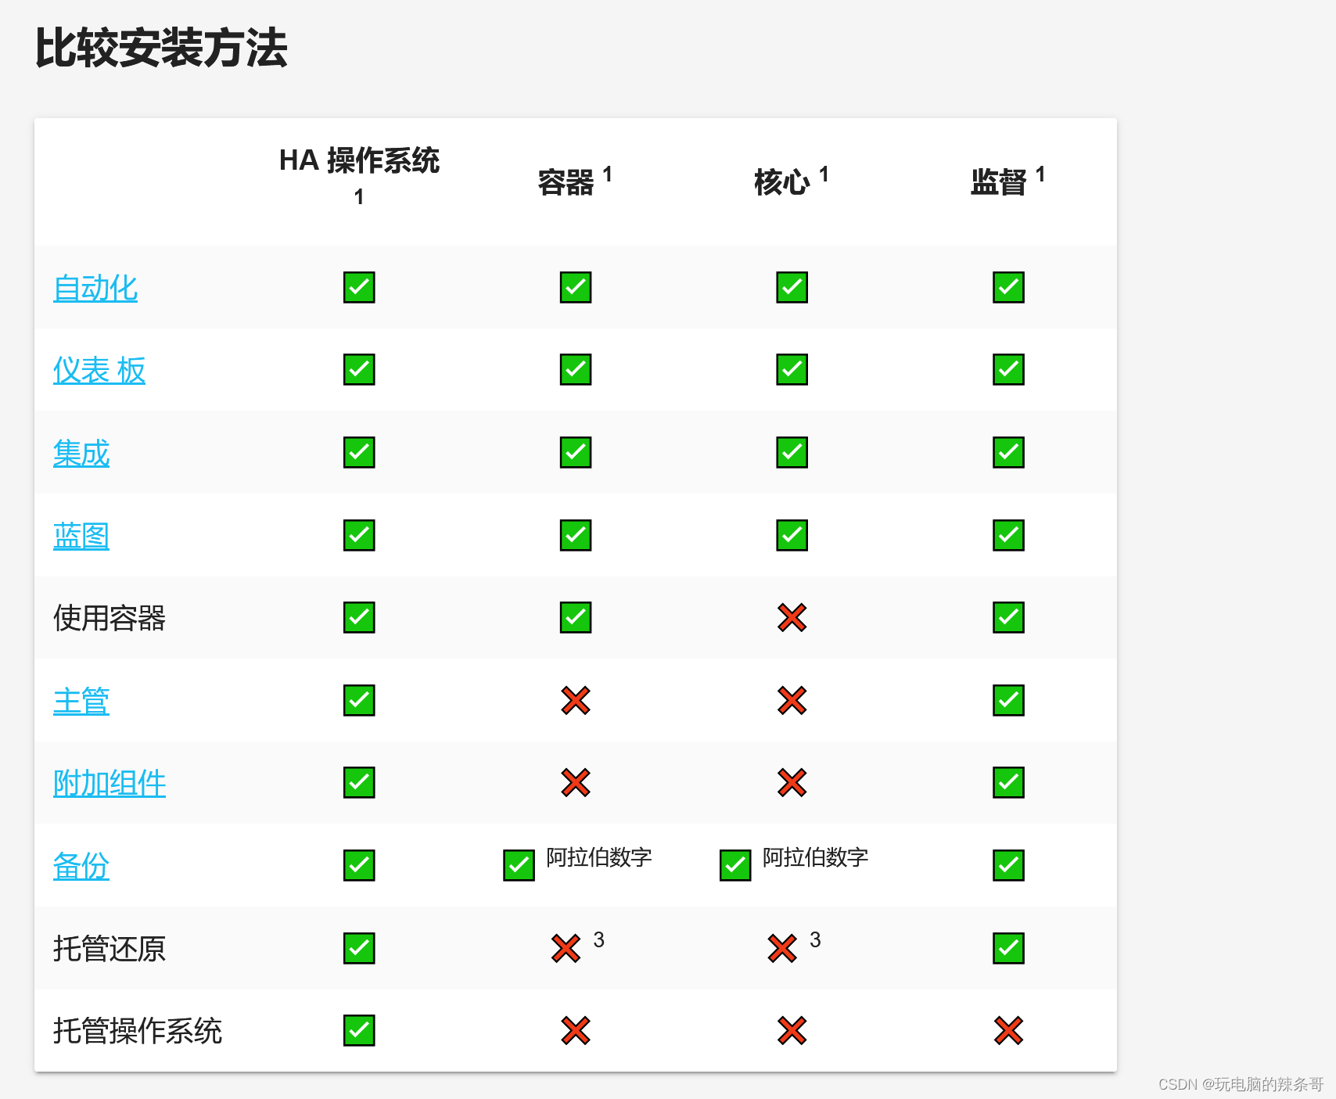Open the 仪表 板 link

coord(99,370)
